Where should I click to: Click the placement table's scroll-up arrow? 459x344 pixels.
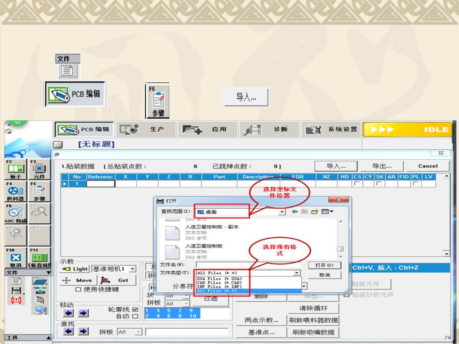click(447, 176)
